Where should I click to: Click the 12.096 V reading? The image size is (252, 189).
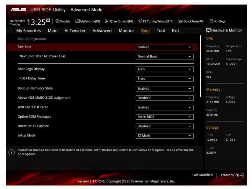[x=212, y=140]
